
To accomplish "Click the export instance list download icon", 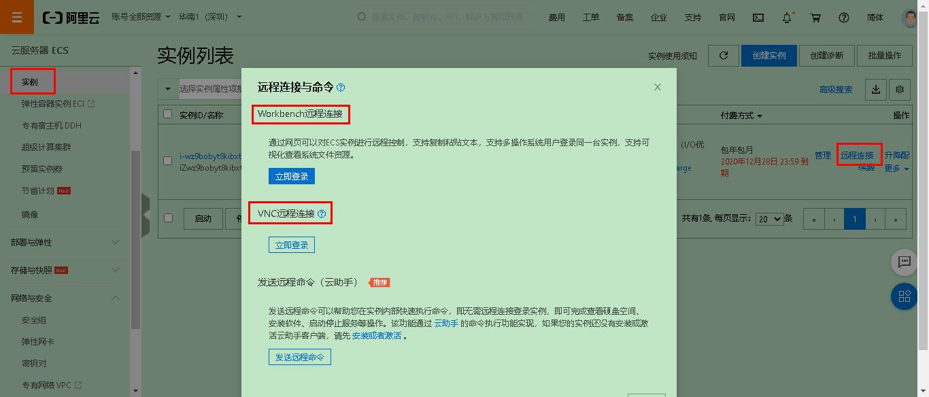I will [875, 89].
